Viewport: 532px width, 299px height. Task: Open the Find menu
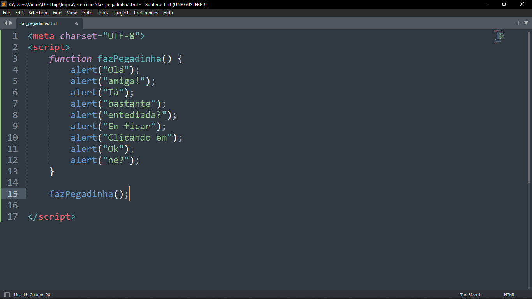(x=57, y=13)
